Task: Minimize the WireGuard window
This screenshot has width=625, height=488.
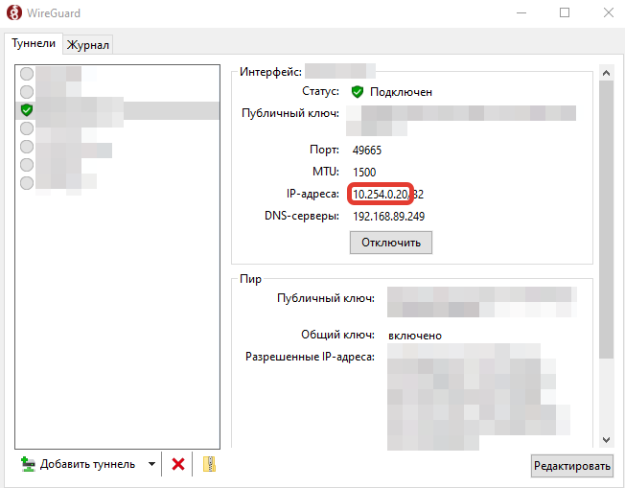Action: coord(521,12)
